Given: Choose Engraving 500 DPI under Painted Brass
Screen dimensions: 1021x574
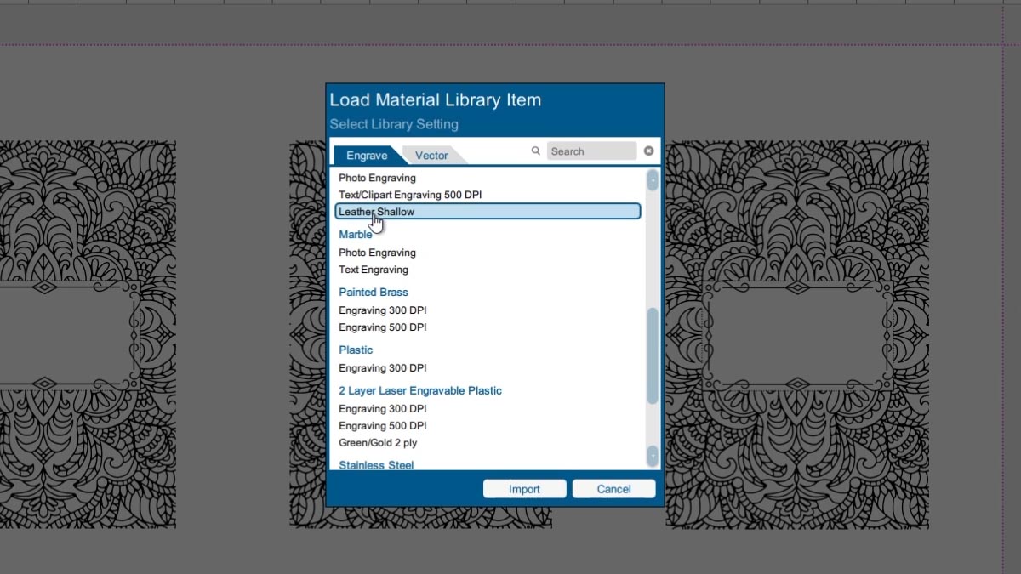Looking at the screenshot, I should (x=383, y=327).
